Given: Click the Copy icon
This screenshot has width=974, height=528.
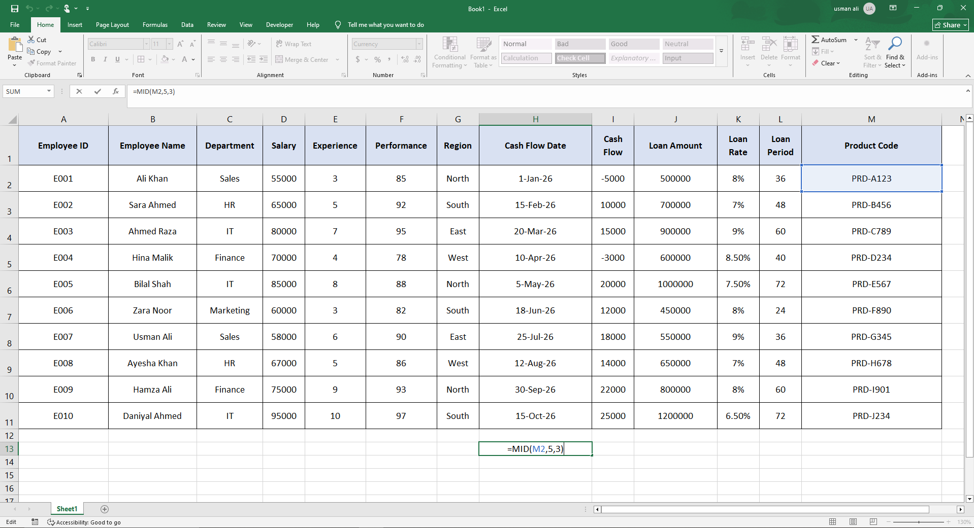Looking at the screenshot, I should click(x=31, y=51).
